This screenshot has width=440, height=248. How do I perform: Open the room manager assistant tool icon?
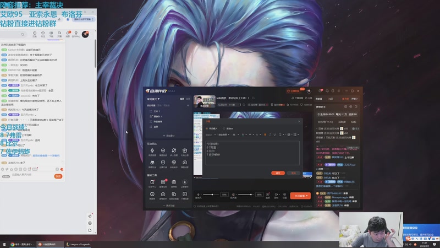[163, 195]
